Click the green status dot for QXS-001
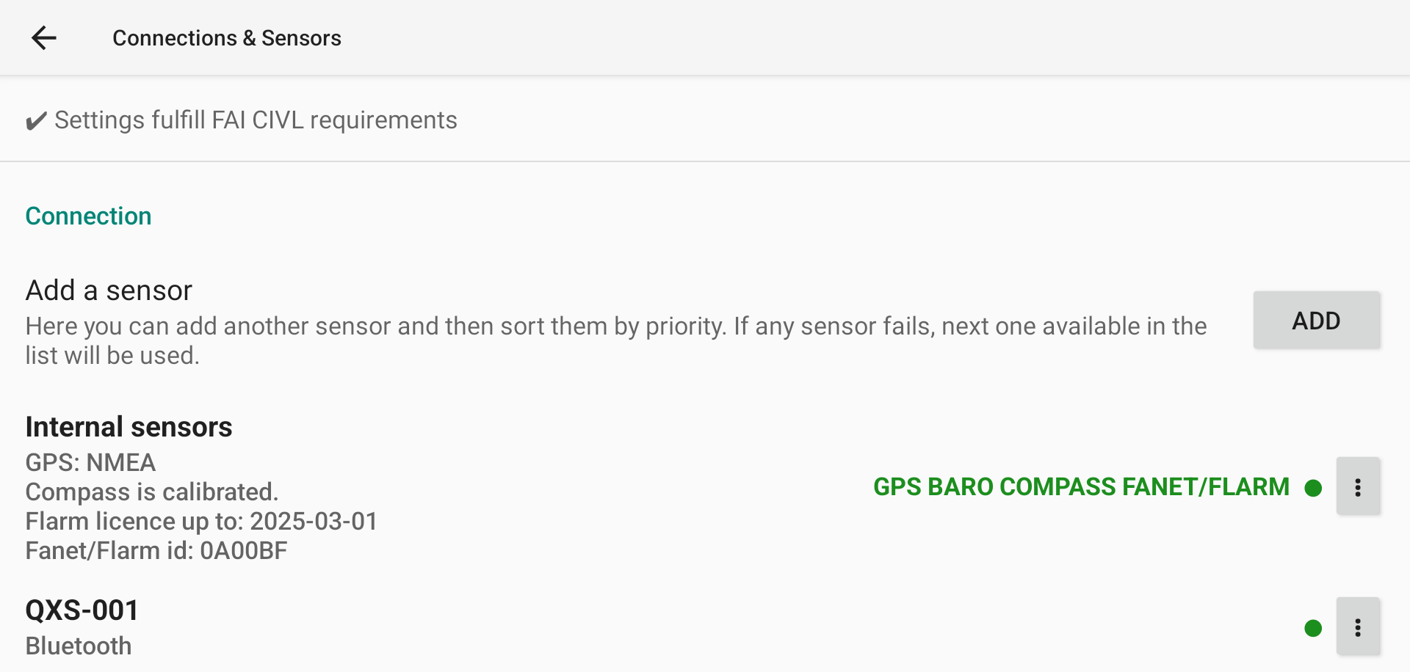Image resolution: width=1410 pixels, height=672 pixels. click(x=1313, y=628)
